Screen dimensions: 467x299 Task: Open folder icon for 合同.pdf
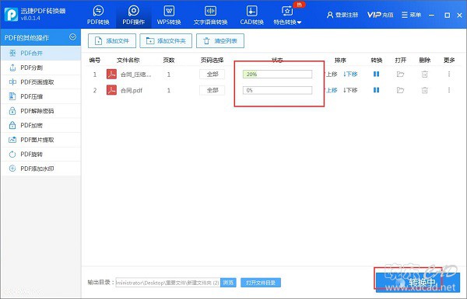pos(400,90)
